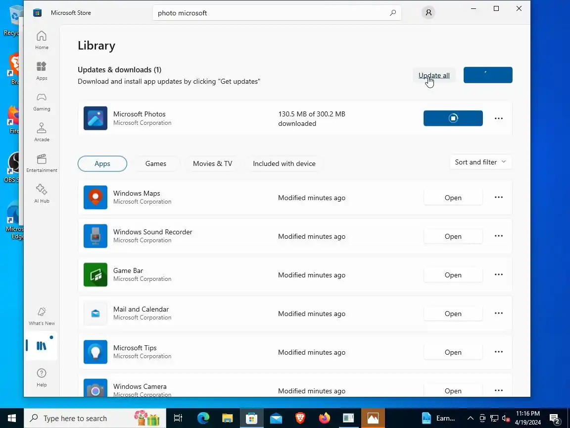Click the Microsoft Store logo in the title bar
570x428 pixels.
pyautogui.click(x=37, y=13)
